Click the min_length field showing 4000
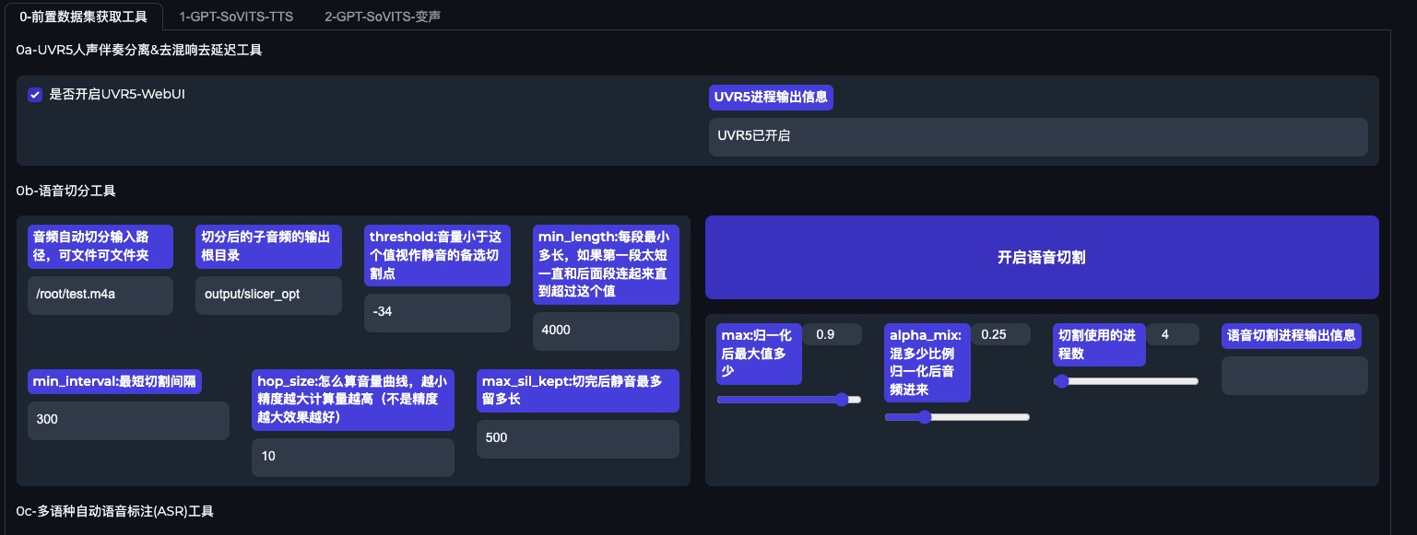Image resolution: width=1417 pixels, height=535 pixels. pyautogui.click(x=605, y=331)
